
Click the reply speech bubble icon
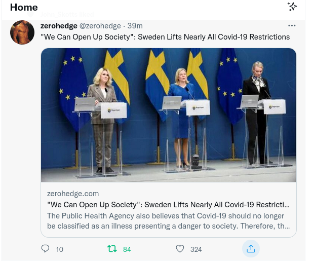click(45, 249)
